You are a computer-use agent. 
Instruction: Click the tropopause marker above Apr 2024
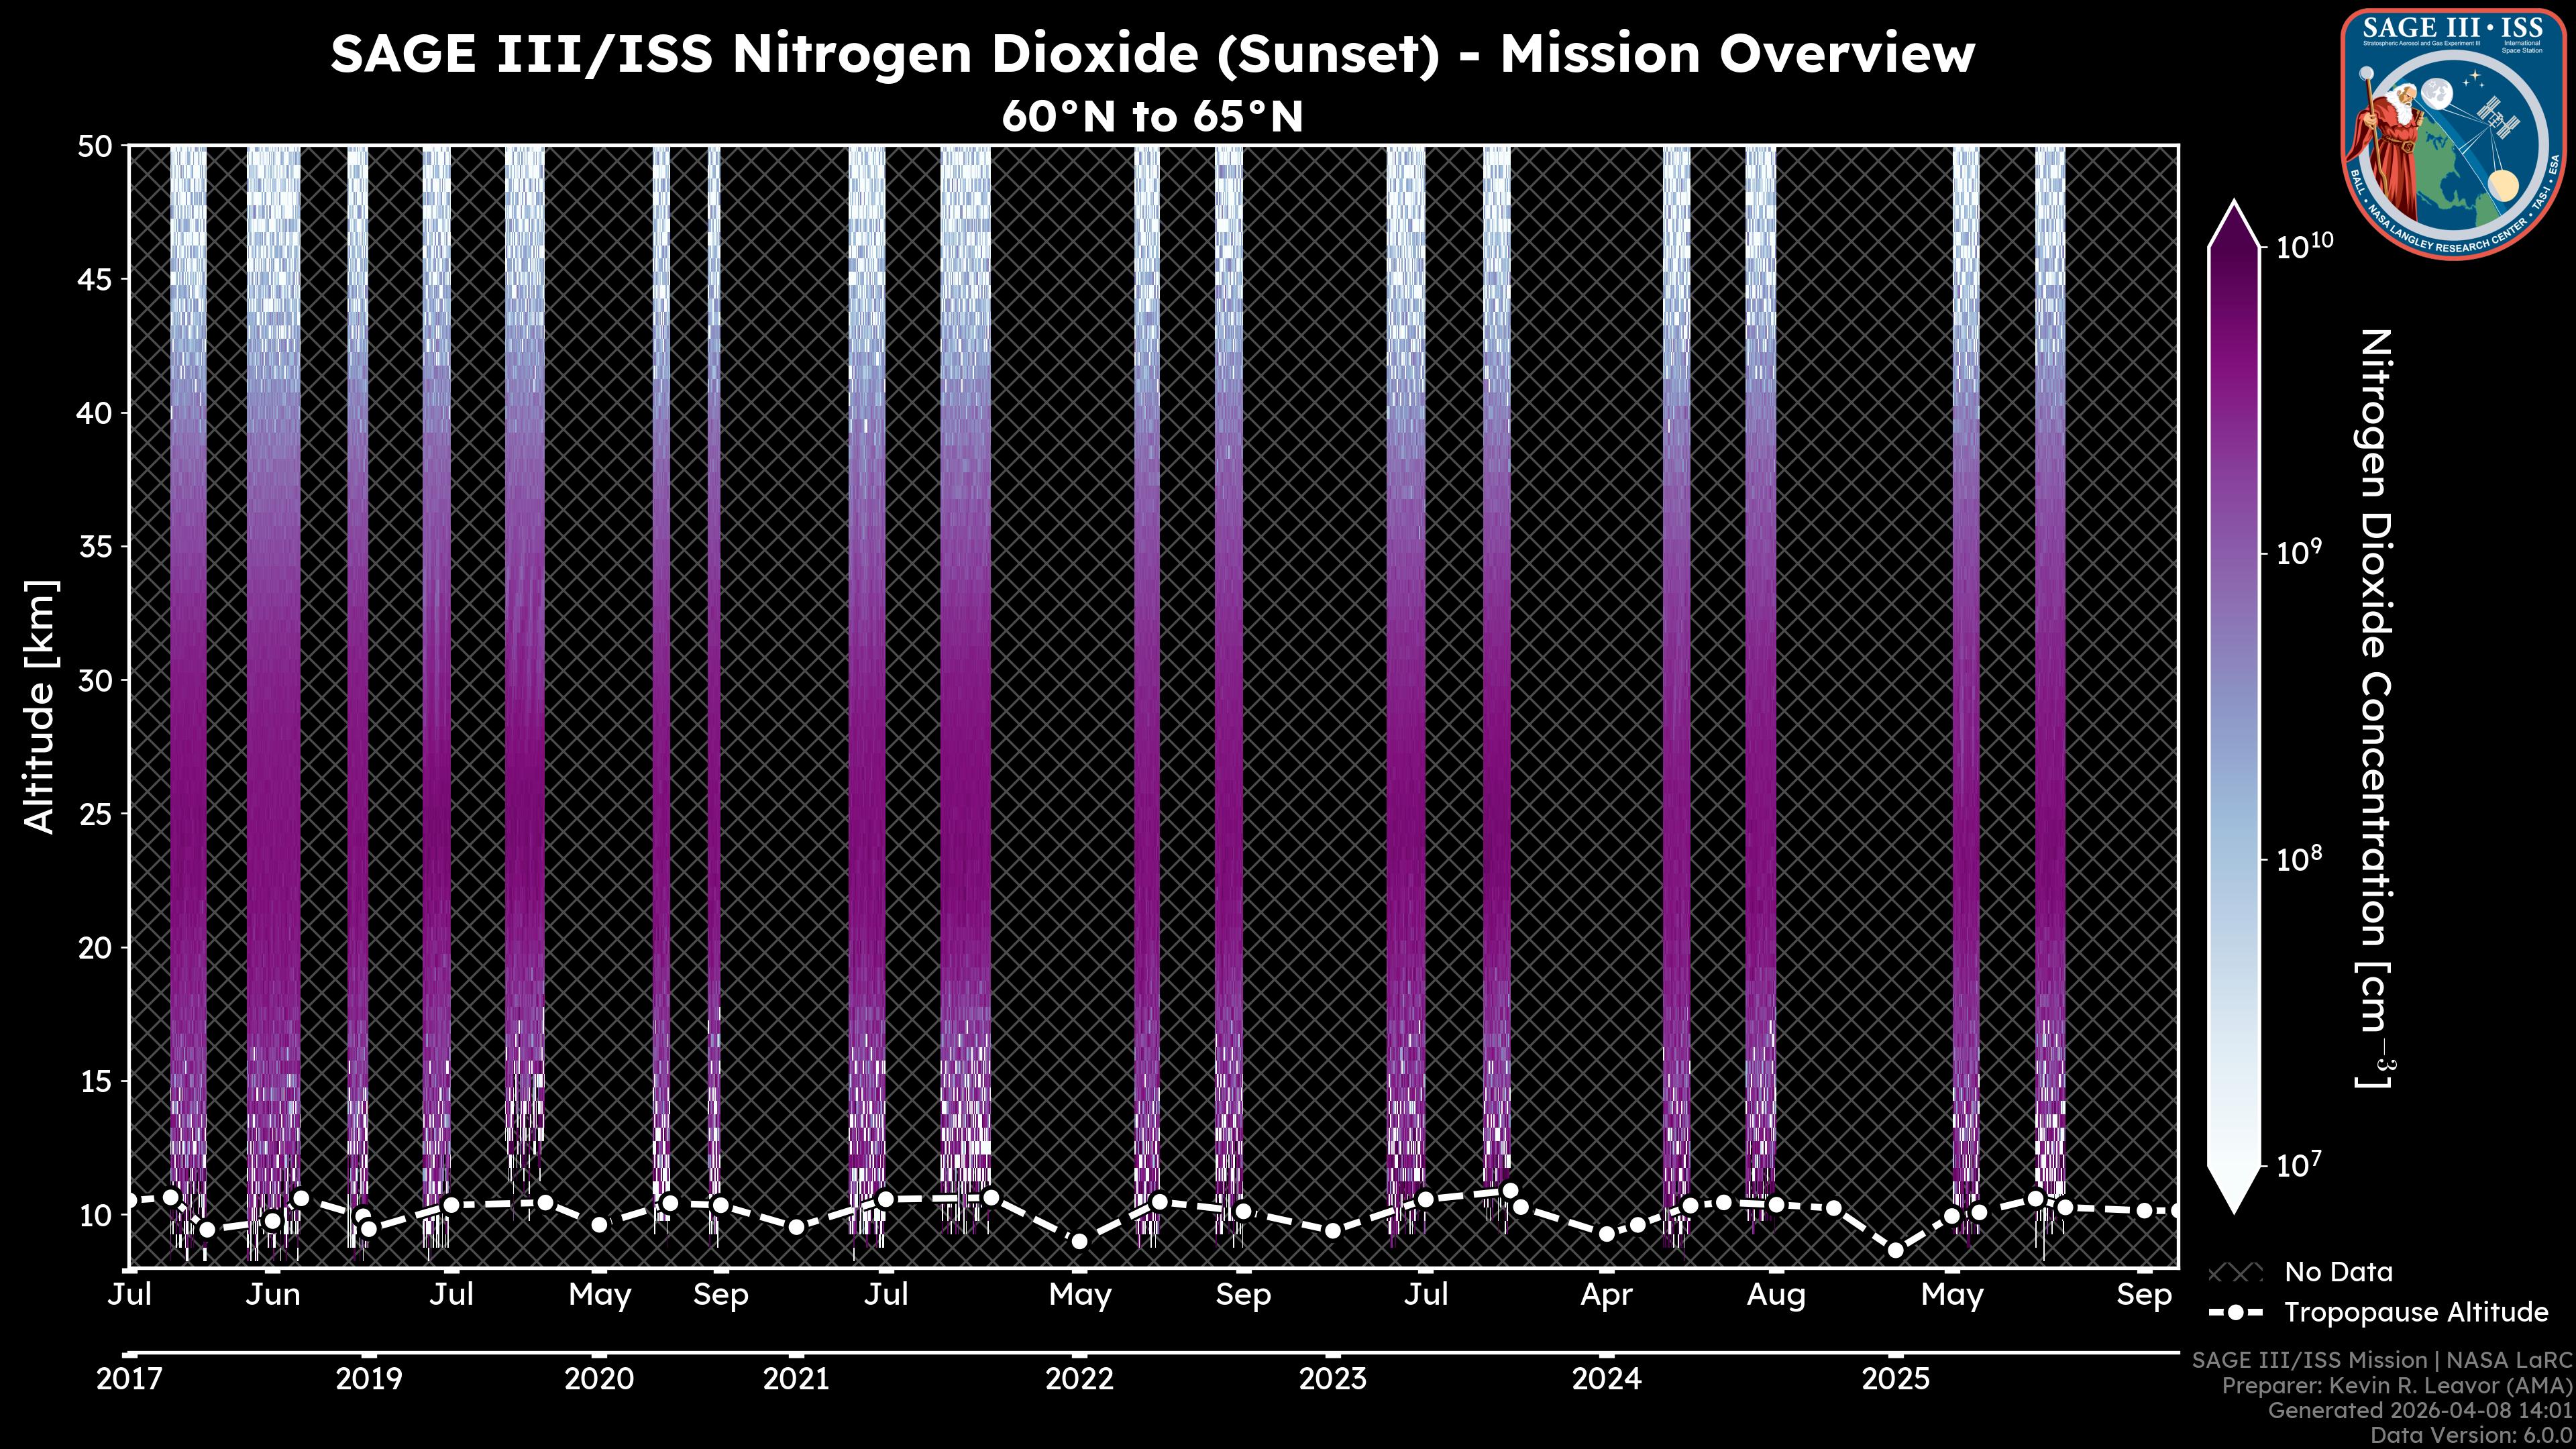tap(1606, 1234)
